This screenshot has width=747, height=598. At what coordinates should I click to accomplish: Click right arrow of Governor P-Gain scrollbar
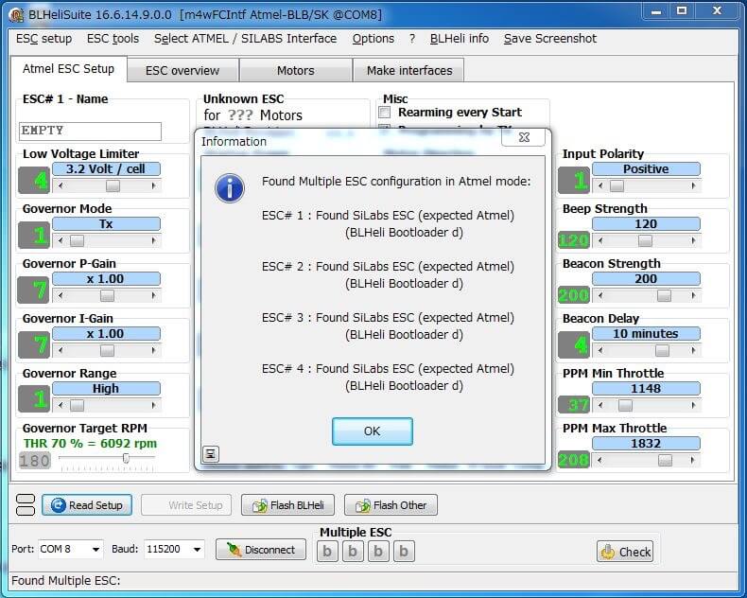(x=154, y=295)
